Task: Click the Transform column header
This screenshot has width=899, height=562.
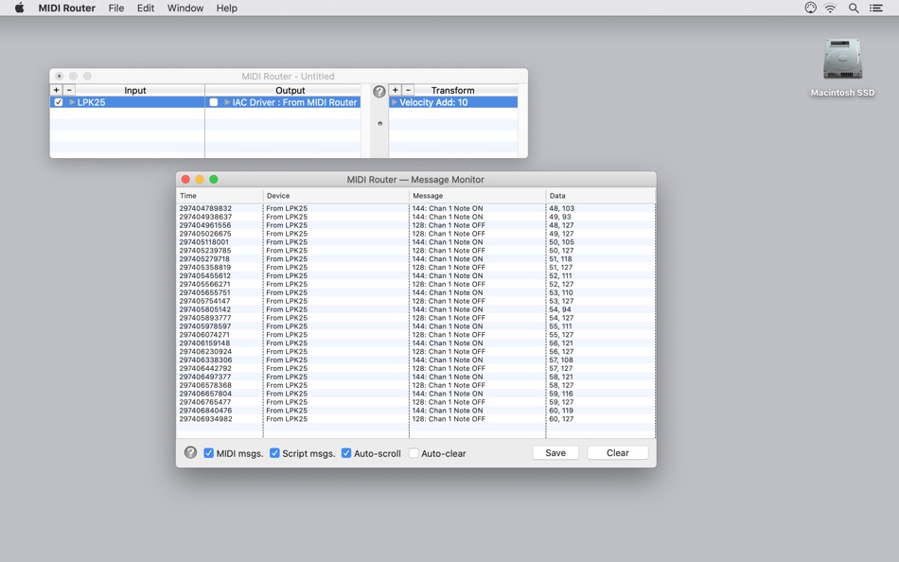Action: pos(452,90)
